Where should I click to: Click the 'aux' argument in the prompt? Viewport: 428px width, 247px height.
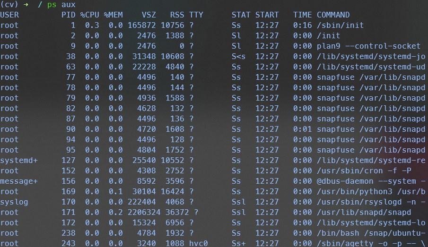point(68,5)
